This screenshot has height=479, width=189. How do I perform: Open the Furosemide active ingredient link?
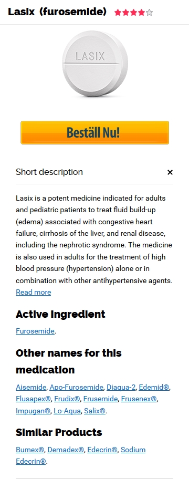coord(35,331)
